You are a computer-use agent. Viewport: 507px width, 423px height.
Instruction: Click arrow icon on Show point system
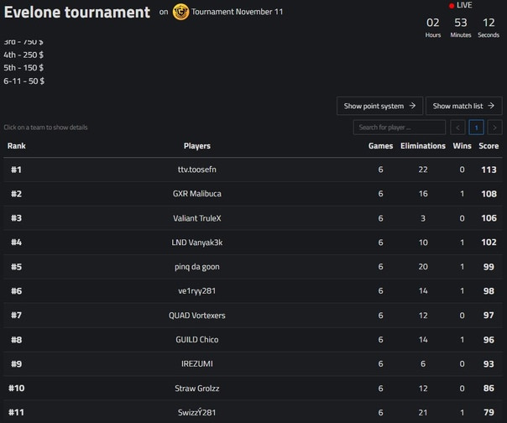412,106
